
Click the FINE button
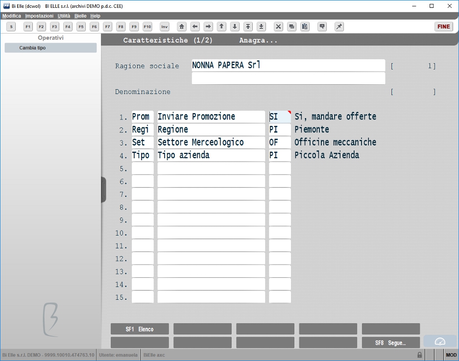coord(443,26)
